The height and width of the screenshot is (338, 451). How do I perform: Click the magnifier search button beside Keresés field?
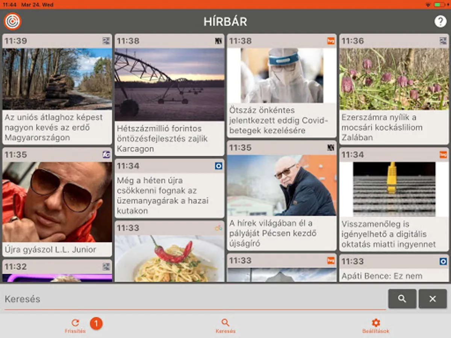(402, 299)
